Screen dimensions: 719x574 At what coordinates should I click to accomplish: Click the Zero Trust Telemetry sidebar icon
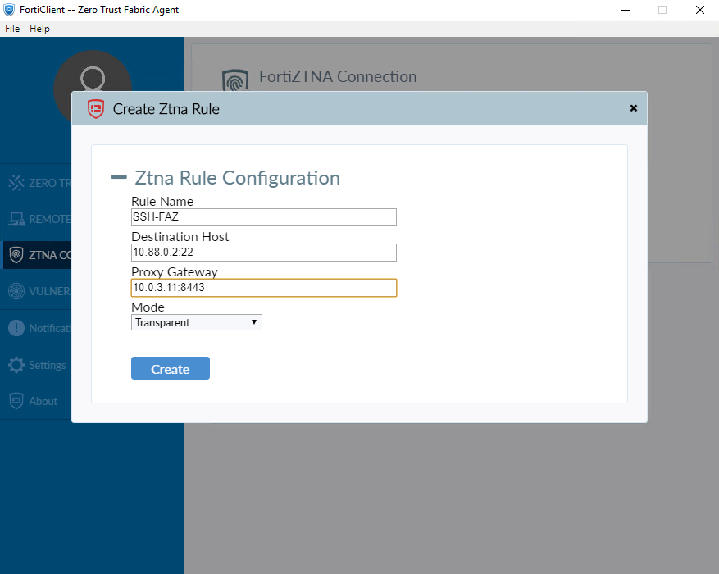click(16, 183)
